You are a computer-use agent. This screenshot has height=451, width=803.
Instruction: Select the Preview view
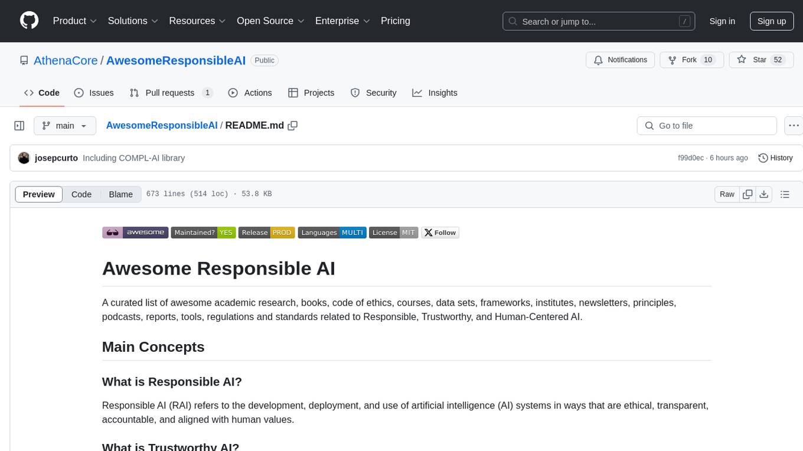pos(39,194)
